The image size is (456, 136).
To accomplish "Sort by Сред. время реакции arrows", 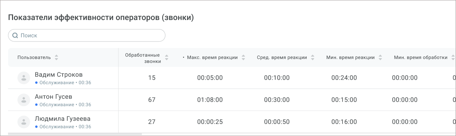I will pyautogui.click(x=312, y=57).
